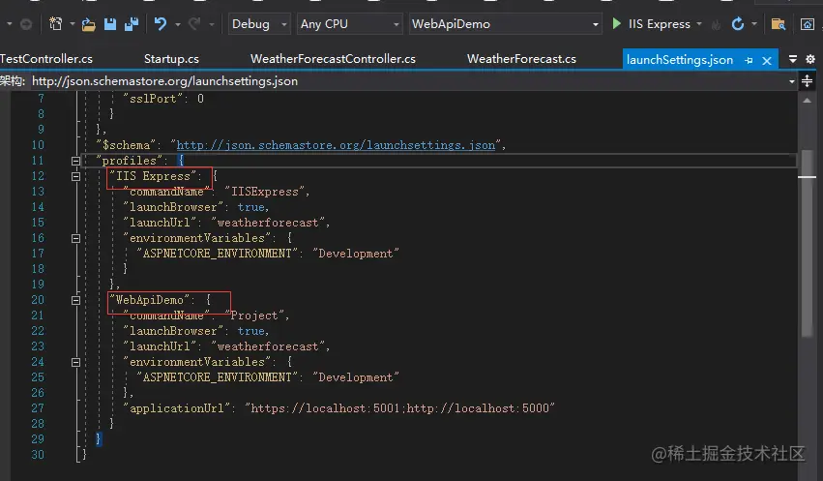This screenshot has height=481, width=823.
Task: Click the New Project icon
Action: pyautogui.click(x=55, y=24)
